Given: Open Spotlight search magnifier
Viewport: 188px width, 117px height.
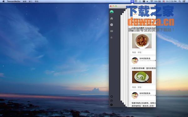Looking at the screenshot, I should [180, 1].
